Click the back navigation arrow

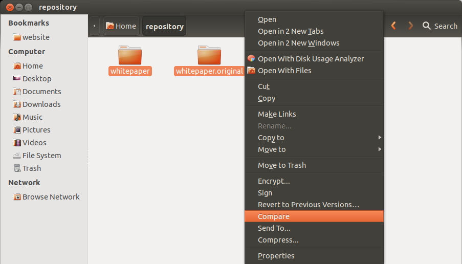point(393,26)
